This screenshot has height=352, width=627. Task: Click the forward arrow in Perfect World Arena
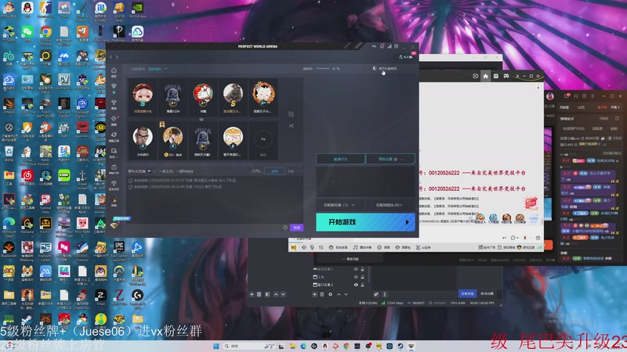click(117, 57)
